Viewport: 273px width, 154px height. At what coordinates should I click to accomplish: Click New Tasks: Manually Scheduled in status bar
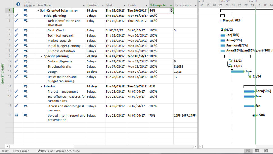(59, 151)
